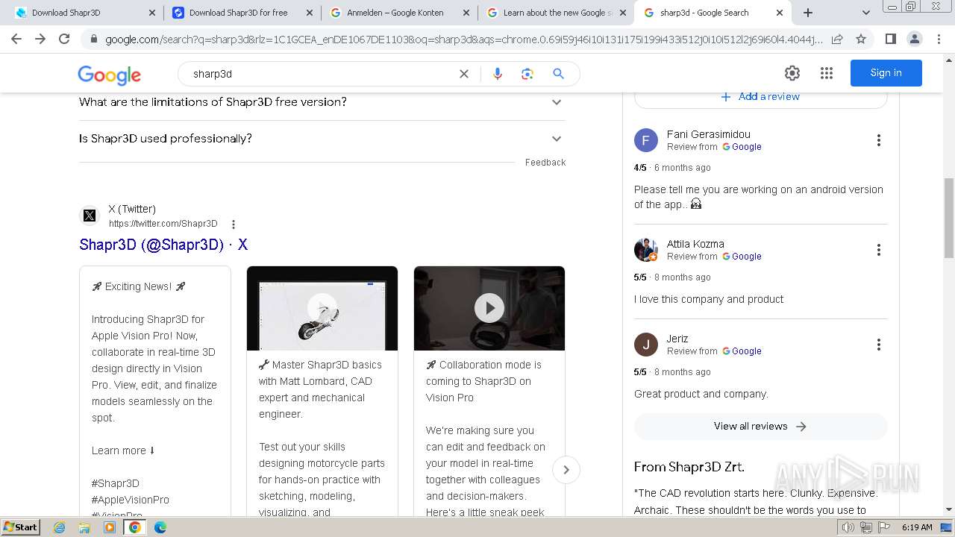955x537 pixels.
Task: Click the page vertical scrollbar thumb
Action: tap(949, 219)
